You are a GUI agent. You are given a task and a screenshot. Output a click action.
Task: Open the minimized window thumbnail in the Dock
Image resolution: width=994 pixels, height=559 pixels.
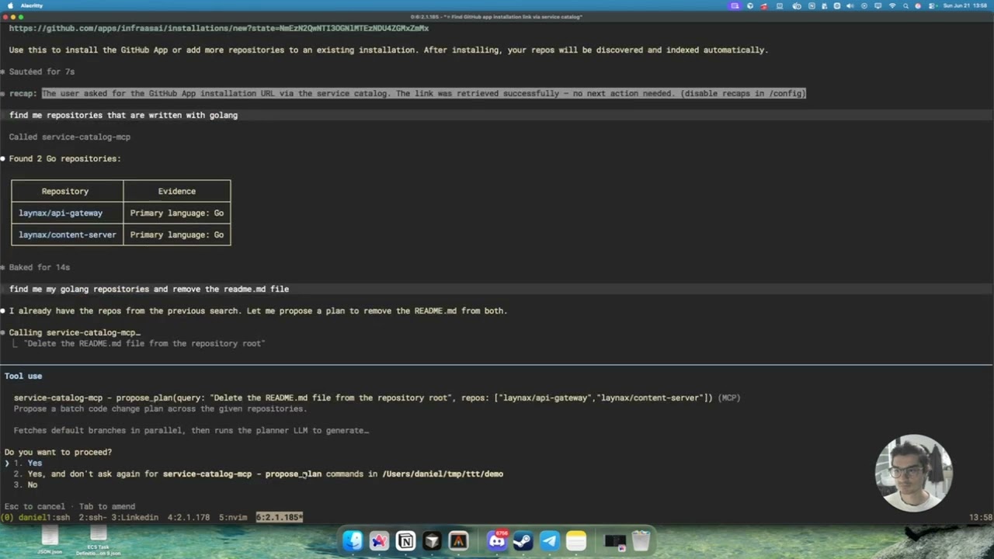[x=614, y=540]
